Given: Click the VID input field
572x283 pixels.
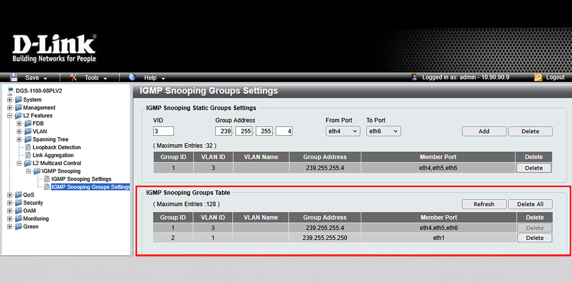Looking at the screenshot, I should point(163,131).
